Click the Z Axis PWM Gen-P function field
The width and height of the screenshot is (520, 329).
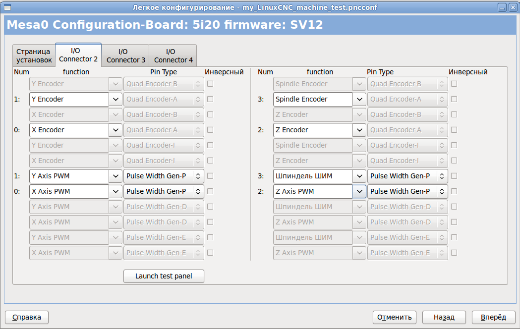[x=313, y=191]
